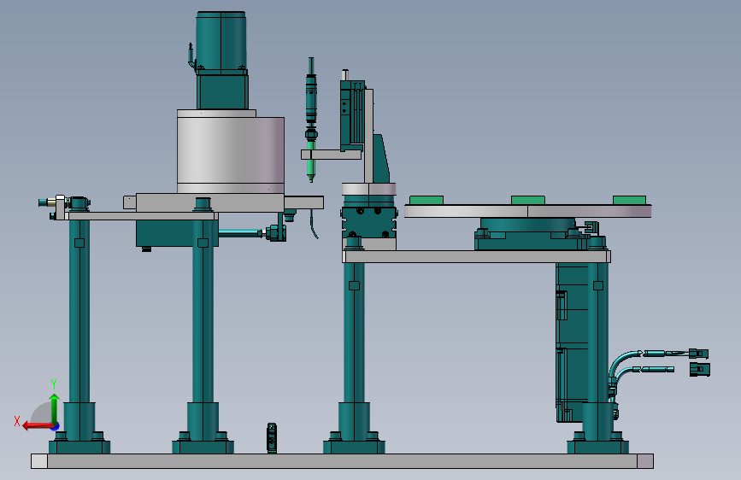Screen dimensions: 741x480
Task: Click the blue Z axis dot of the triad
Action: tap(56, 427)
